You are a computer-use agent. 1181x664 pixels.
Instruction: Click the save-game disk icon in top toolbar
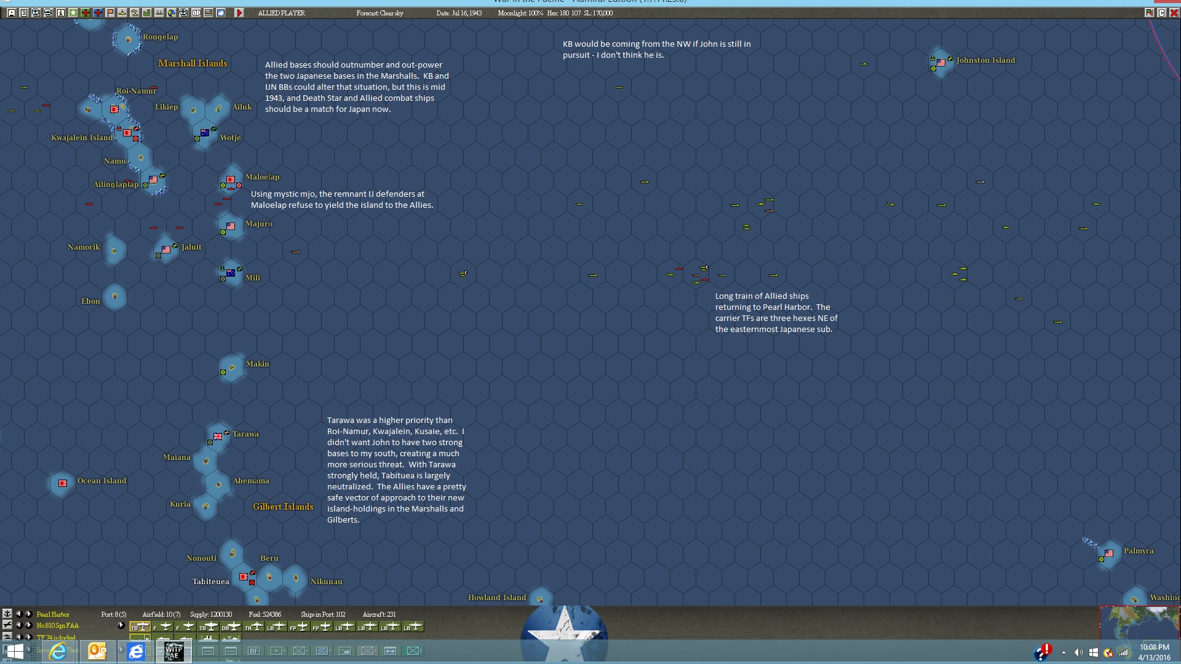point(12,13)
